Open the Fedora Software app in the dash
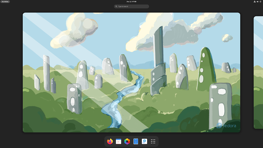 (x=145, y=141)
